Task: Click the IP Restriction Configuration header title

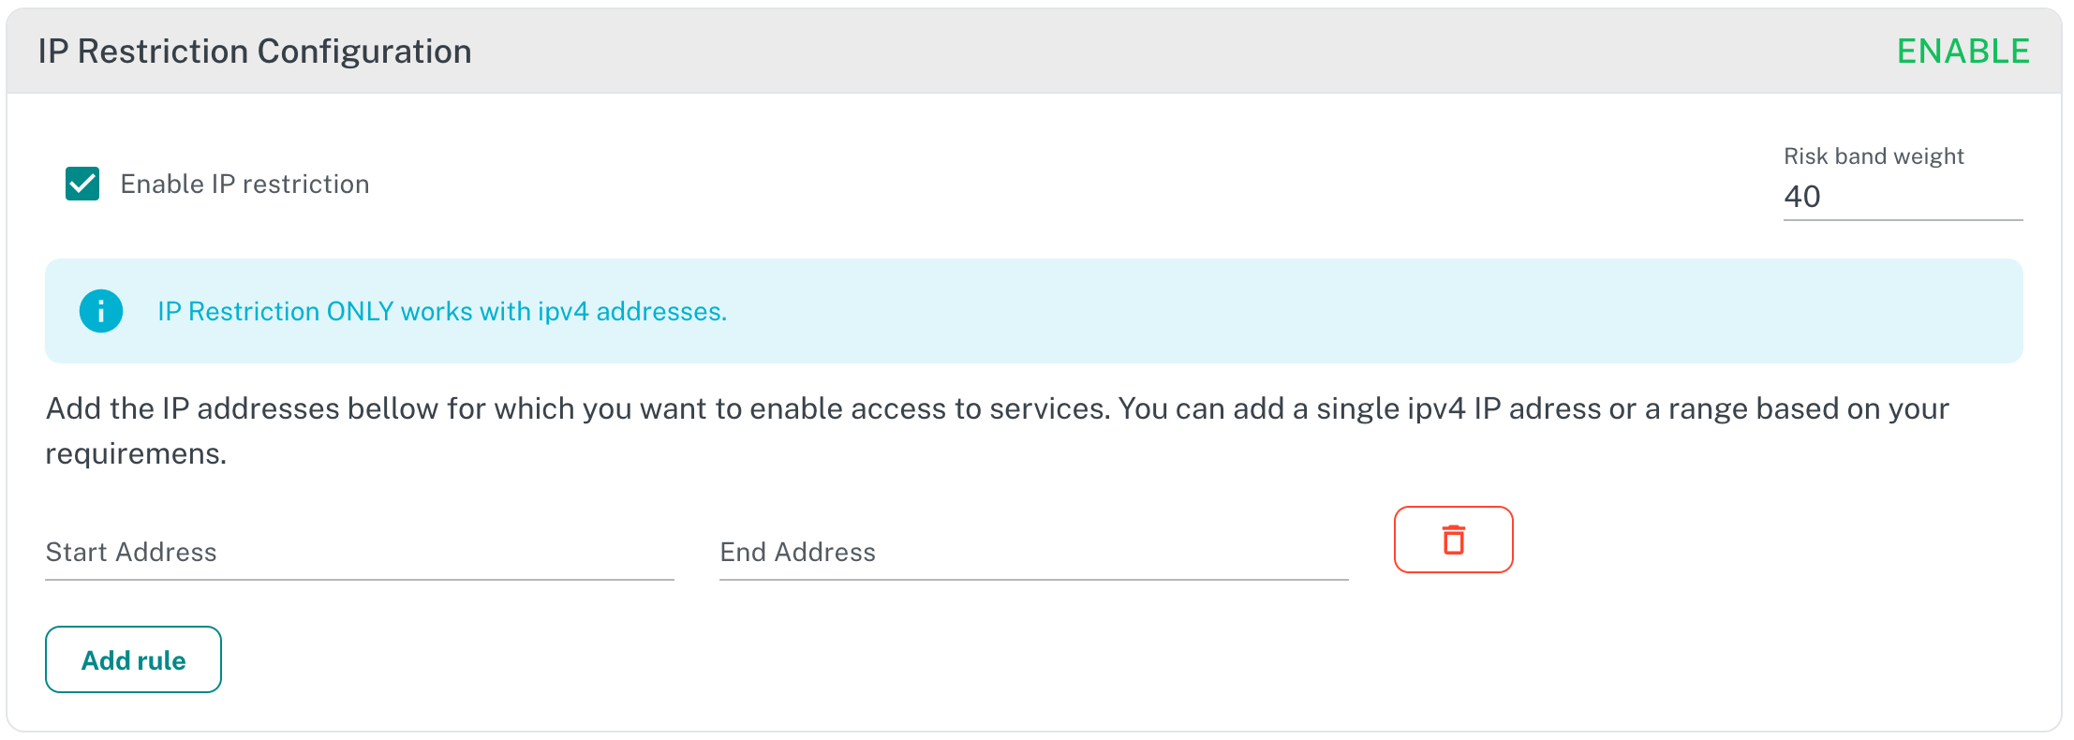Action: [x=255, y=52]
